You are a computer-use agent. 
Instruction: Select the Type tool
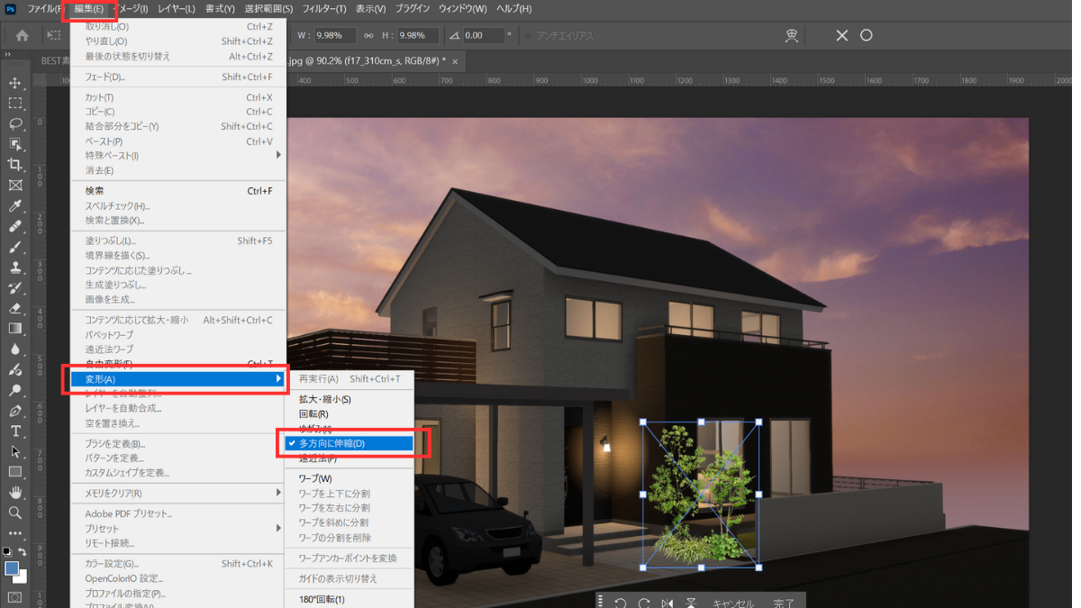tap(15, 431)
